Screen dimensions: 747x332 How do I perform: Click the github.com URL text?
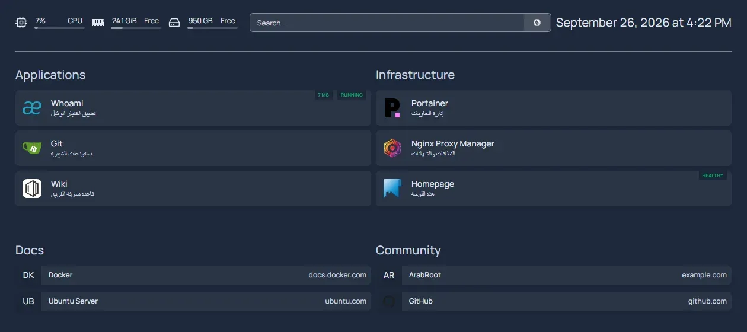[707, 301]
